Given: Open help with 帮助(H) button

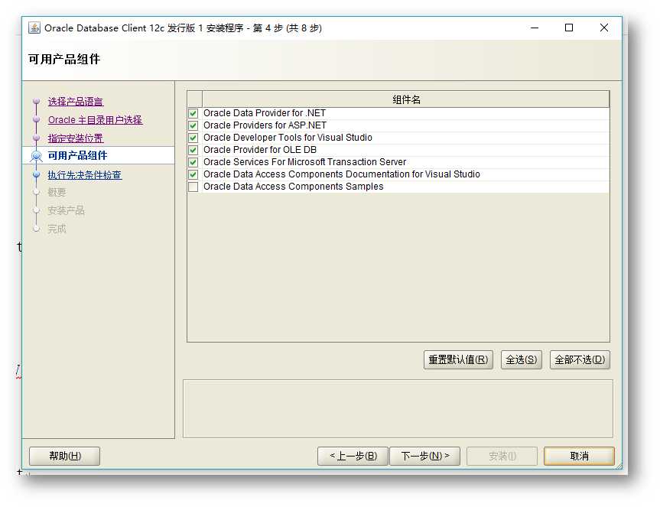Looking at the screenshot, I should point(64,456).
